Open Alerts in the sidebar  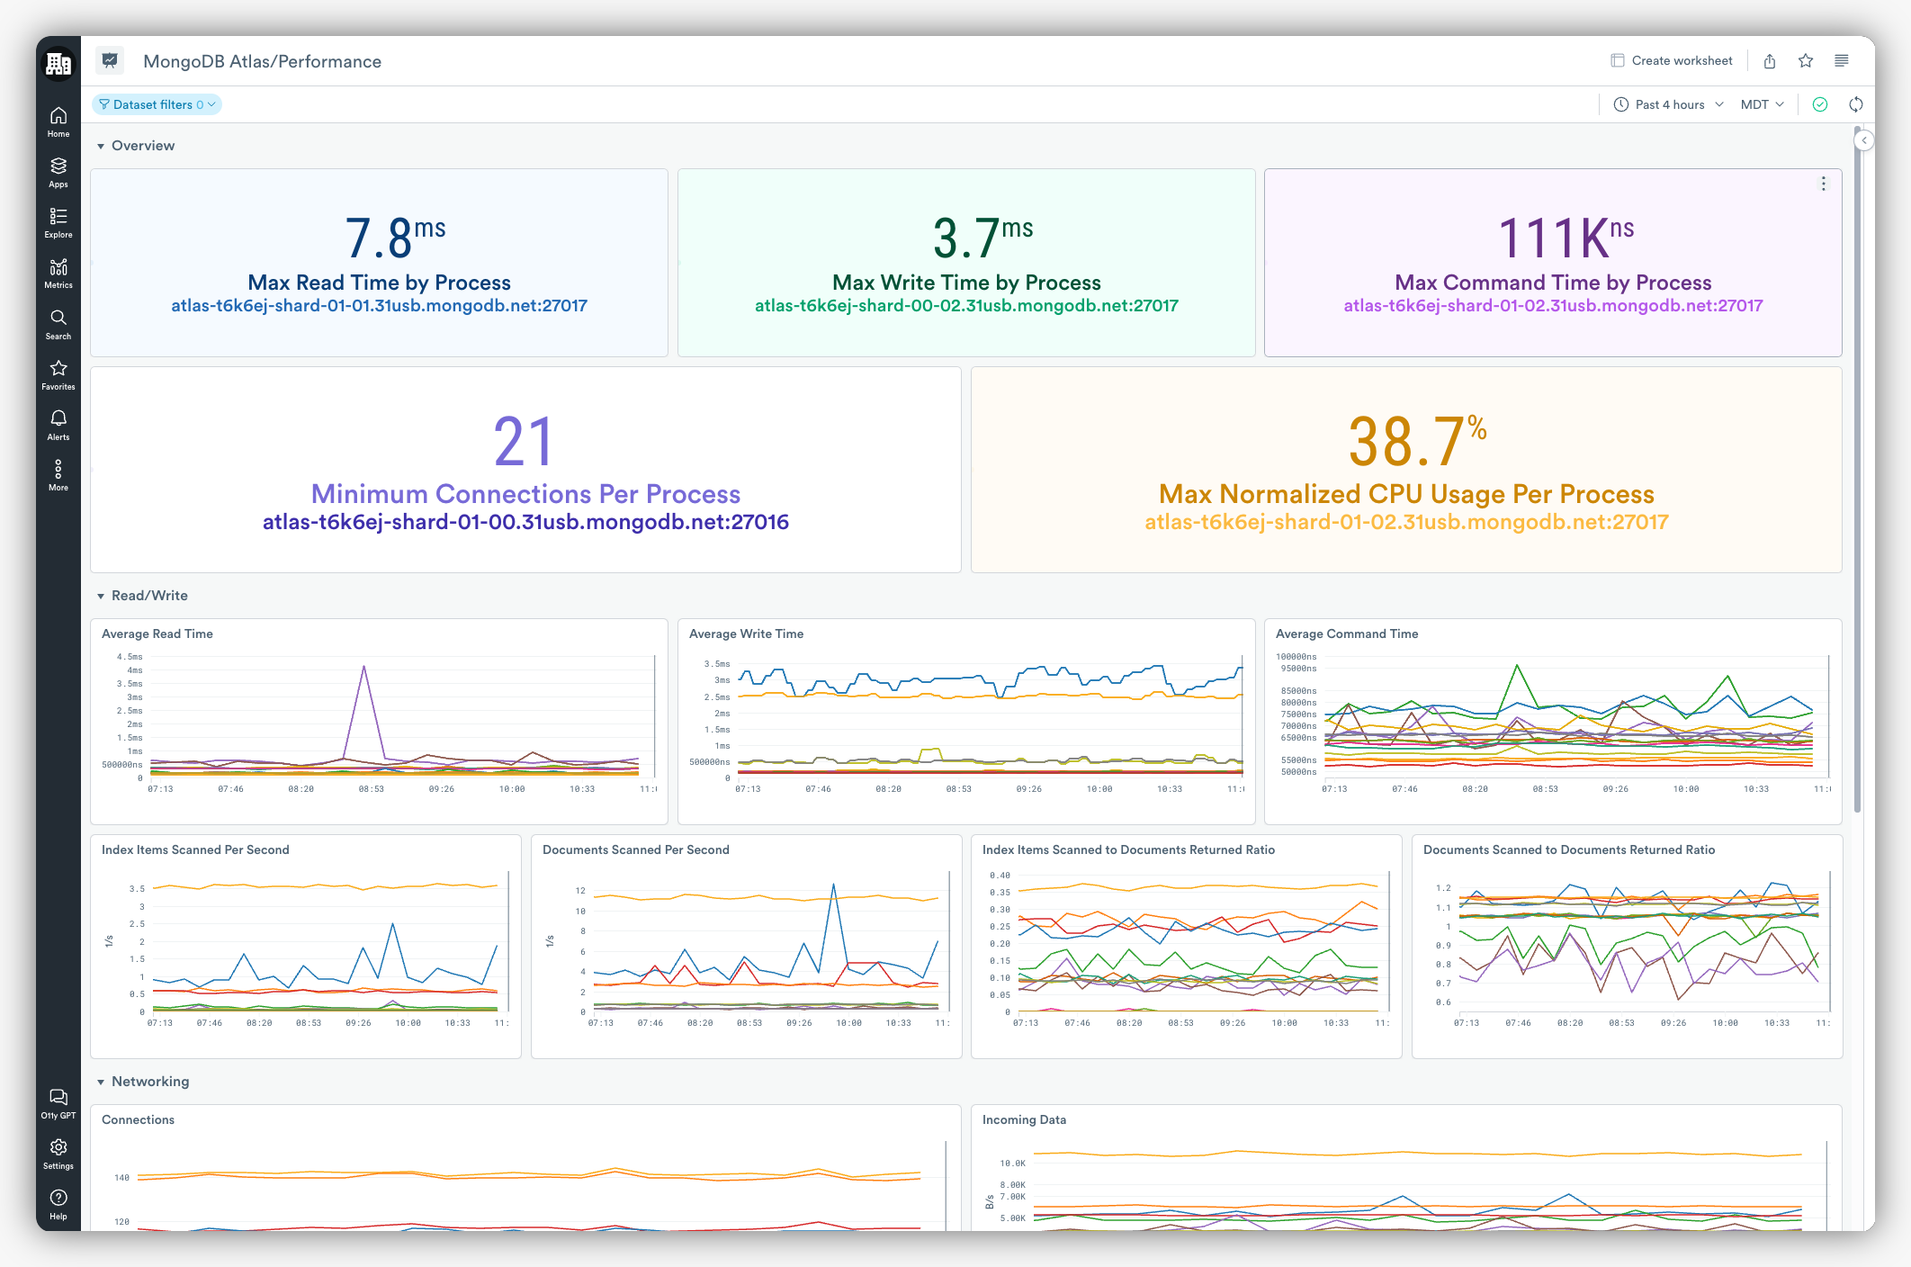tap(58, 426)
